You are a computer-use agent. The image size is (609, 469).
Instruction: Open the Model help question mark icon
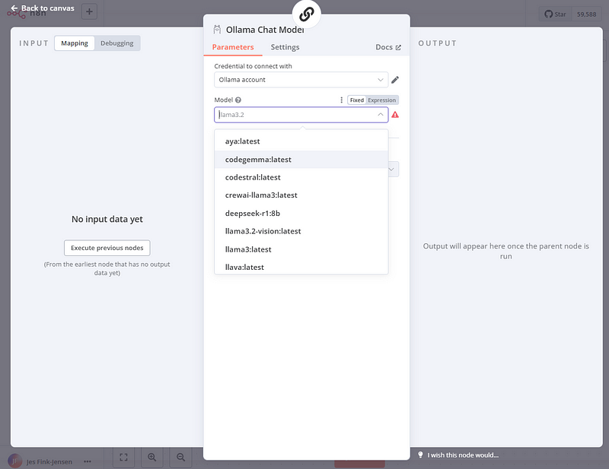(x=238, y=100)
